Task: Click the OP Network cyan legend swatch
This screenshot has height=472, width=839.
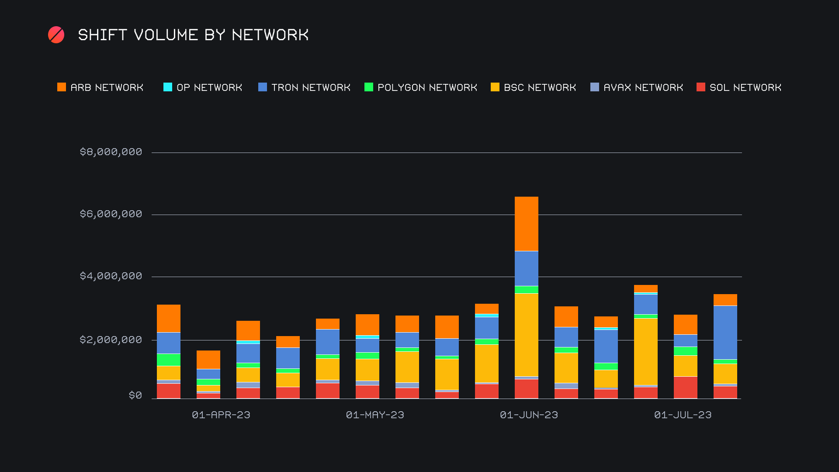Action: tap(168, 87)
